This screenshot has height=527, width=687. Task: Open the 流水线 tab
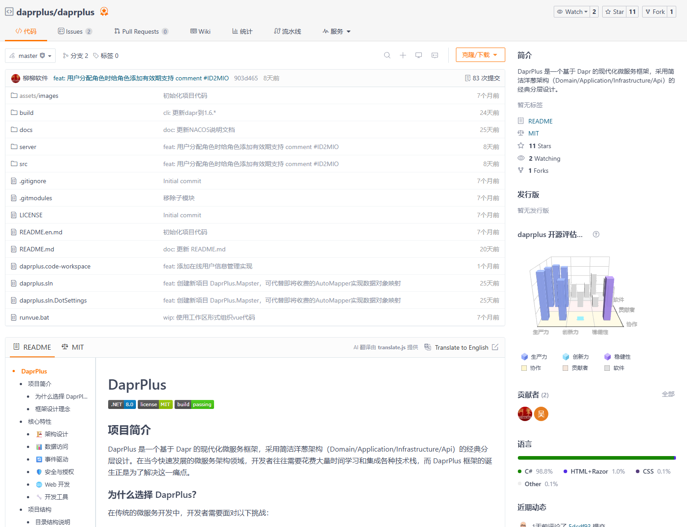[x=288, y=31]
